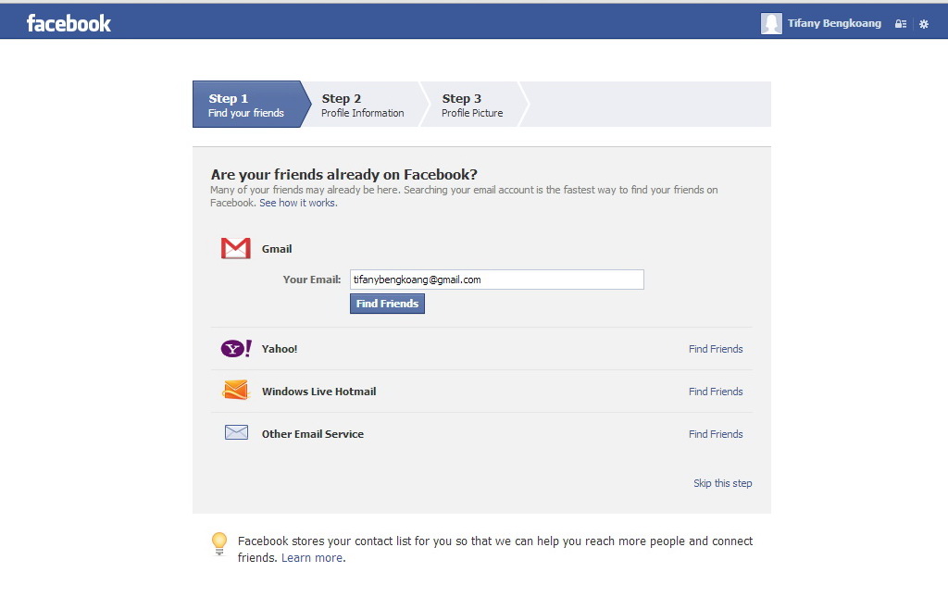Click the Gmail envelope icon
948x597 pixels.
236,248
